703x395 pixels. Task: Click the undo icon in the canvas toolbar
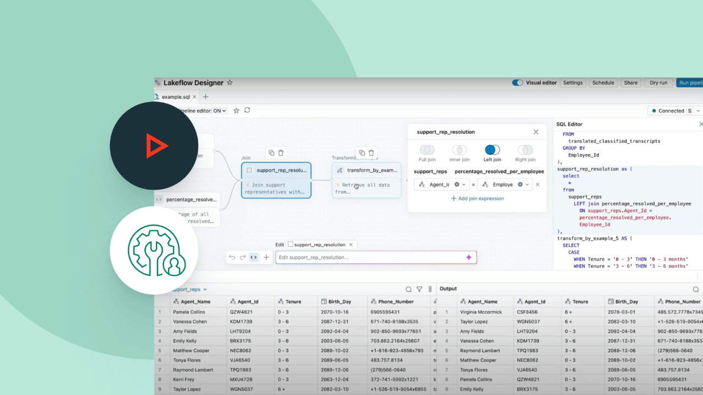231,257
